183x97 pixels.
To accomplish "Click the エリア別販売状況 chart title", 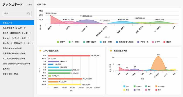I will pos(51,51).
